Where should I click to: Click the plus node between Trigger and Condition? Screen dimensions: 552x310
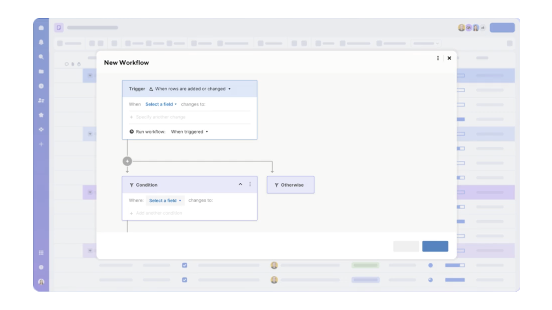127,161
